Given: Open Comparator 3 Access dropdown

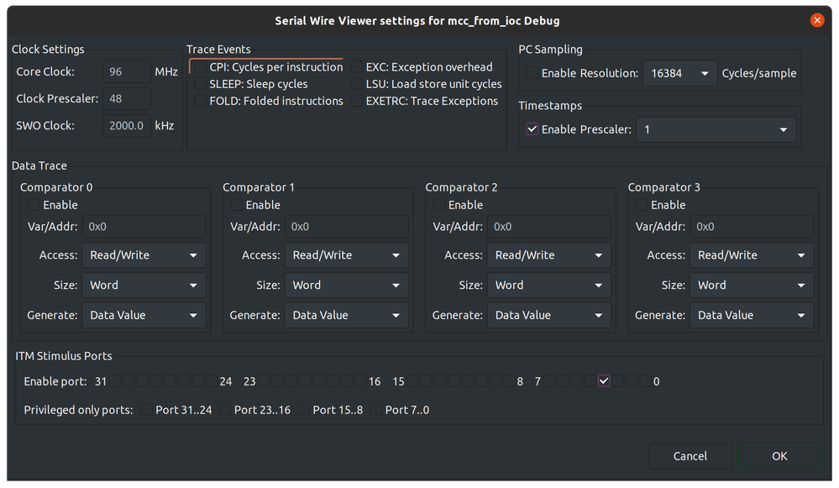Looking at the screenshot, I should click(x=752, y=255).
